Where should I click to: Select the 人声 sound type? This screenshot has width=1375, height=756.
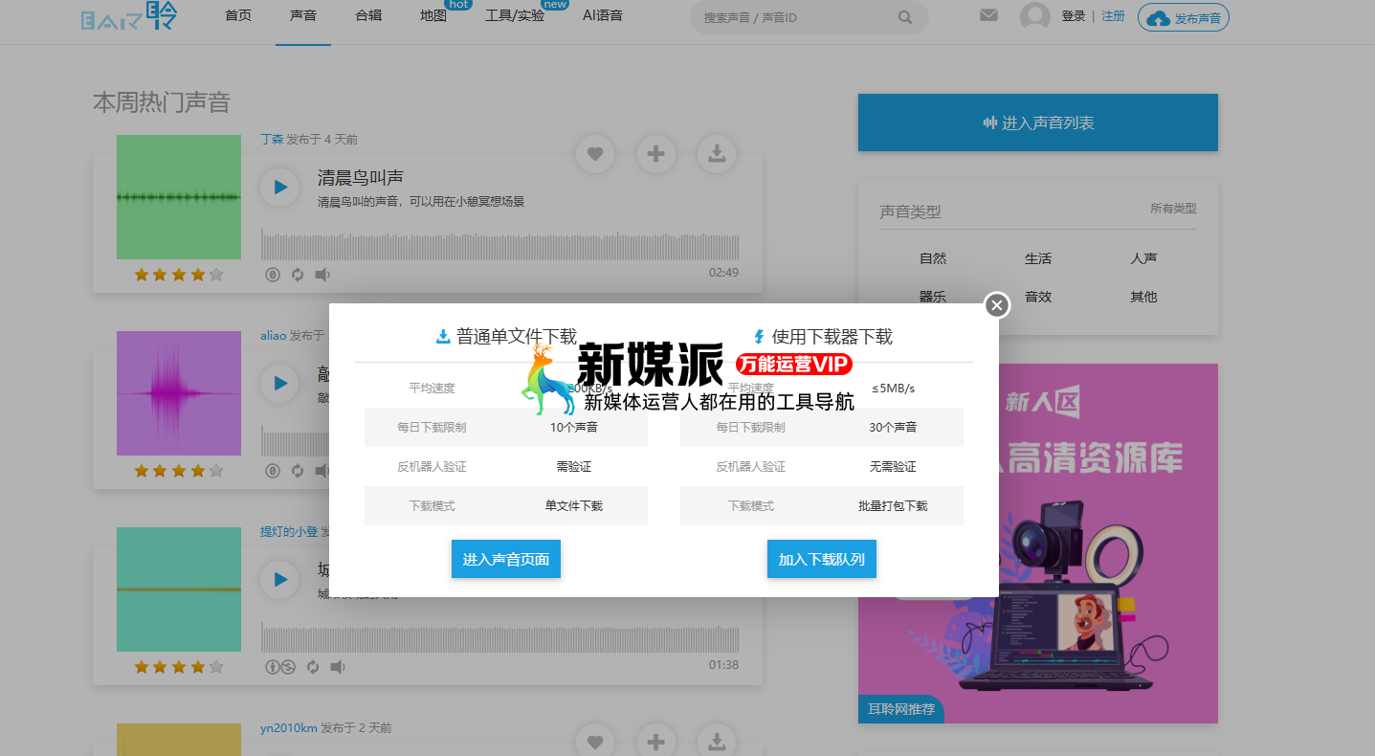1143,258
